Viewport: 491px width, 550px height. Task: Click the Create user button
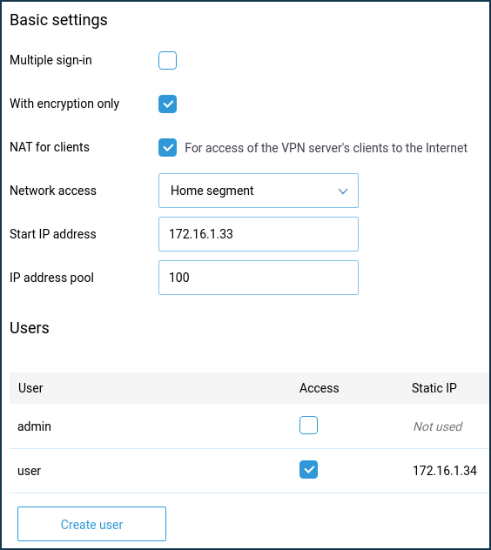coord(91,524)
